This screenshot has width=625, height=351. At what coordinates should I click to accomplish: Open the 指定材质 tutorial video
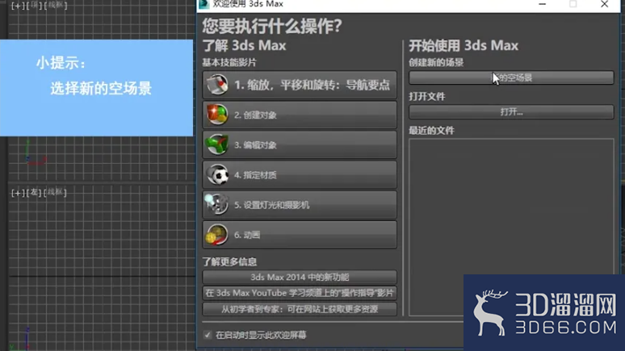(300, 174)
